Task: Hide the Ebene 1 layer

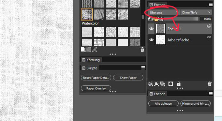Action: [151, 29]
